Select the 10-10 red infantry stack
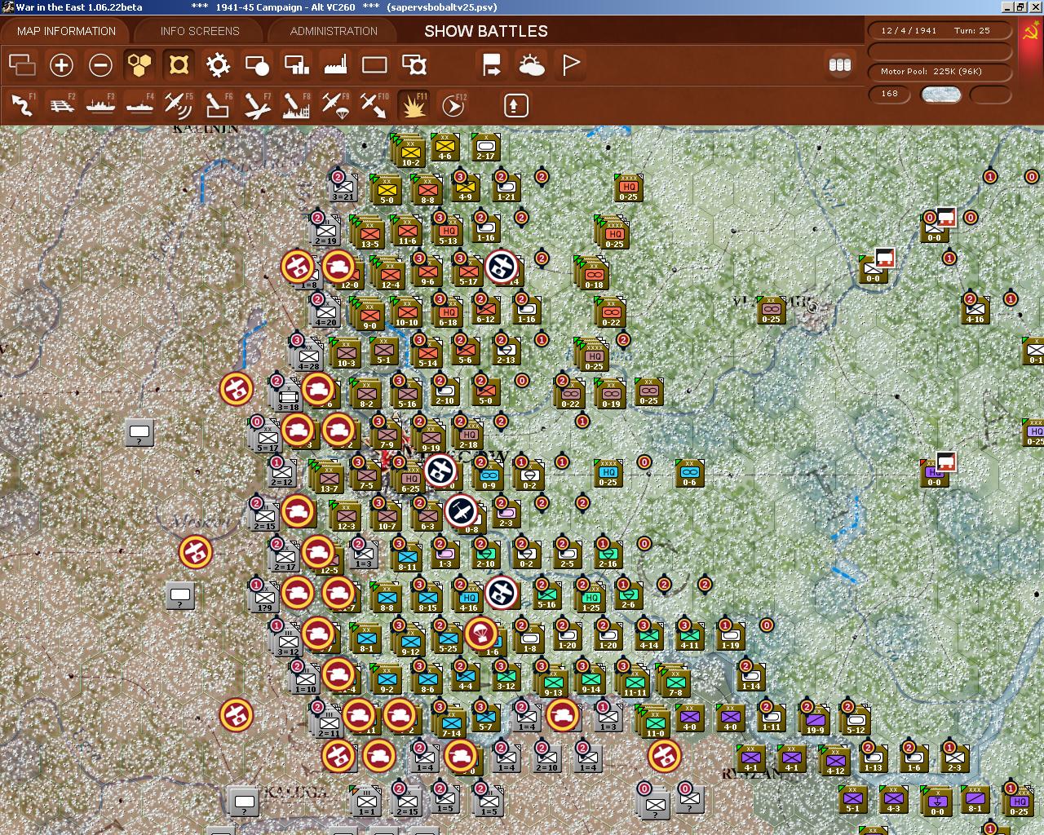The width and height of the screenshot is (1044, 835). [406, 314]
